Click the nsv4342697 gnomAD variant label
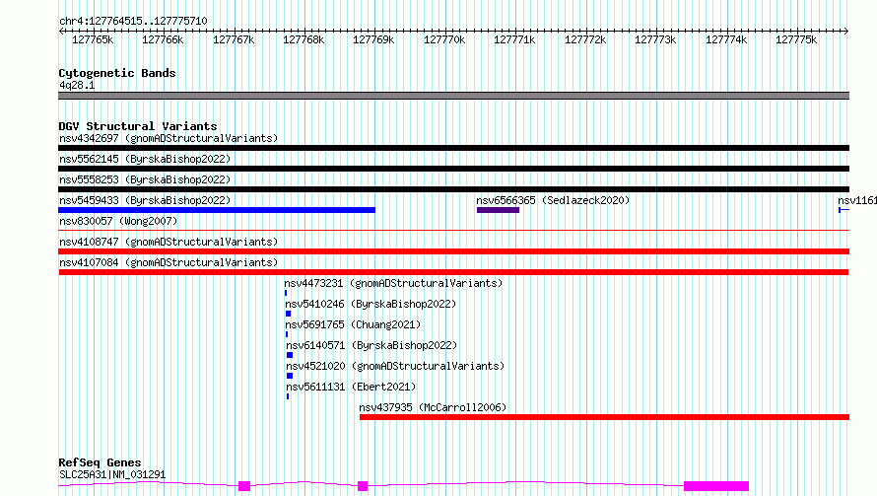 [x=169, y=138]
